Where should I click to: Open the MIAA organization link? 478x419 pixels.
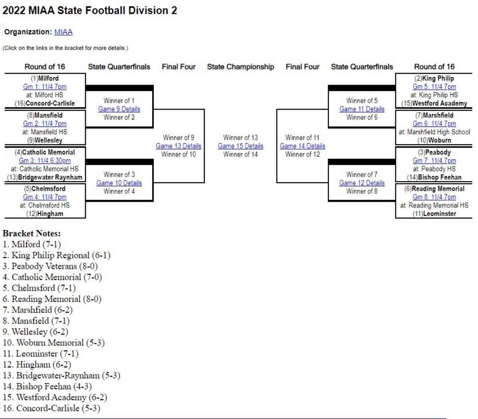click(63, 32)
